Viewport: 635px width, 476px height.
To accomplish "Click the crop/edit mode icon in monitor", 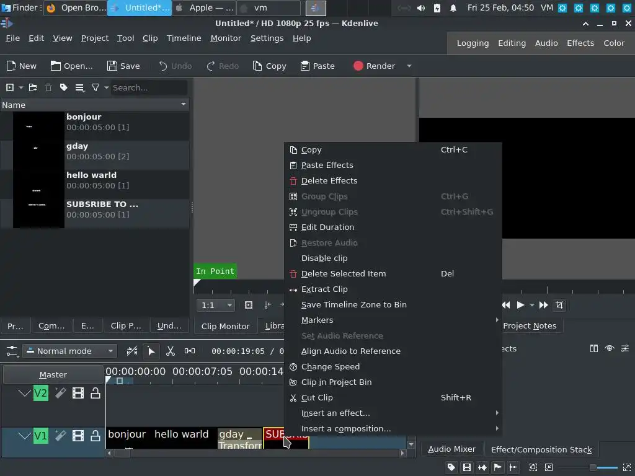I will 559,305.
